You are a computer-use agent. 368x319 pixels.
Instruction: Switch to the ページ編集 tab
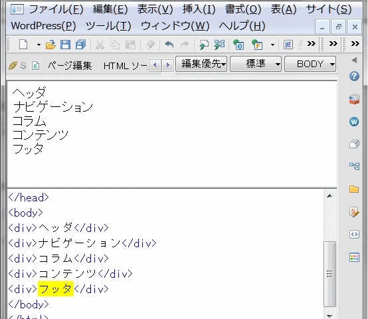point(70,66)
